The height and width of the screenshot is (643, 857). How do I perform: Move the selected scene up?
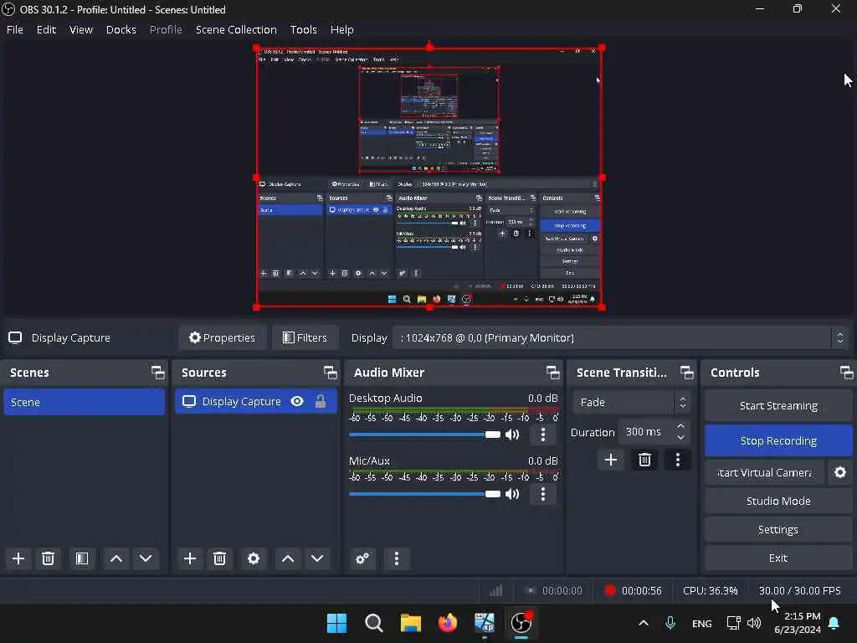pyautogui.click(x=115, y=558)
